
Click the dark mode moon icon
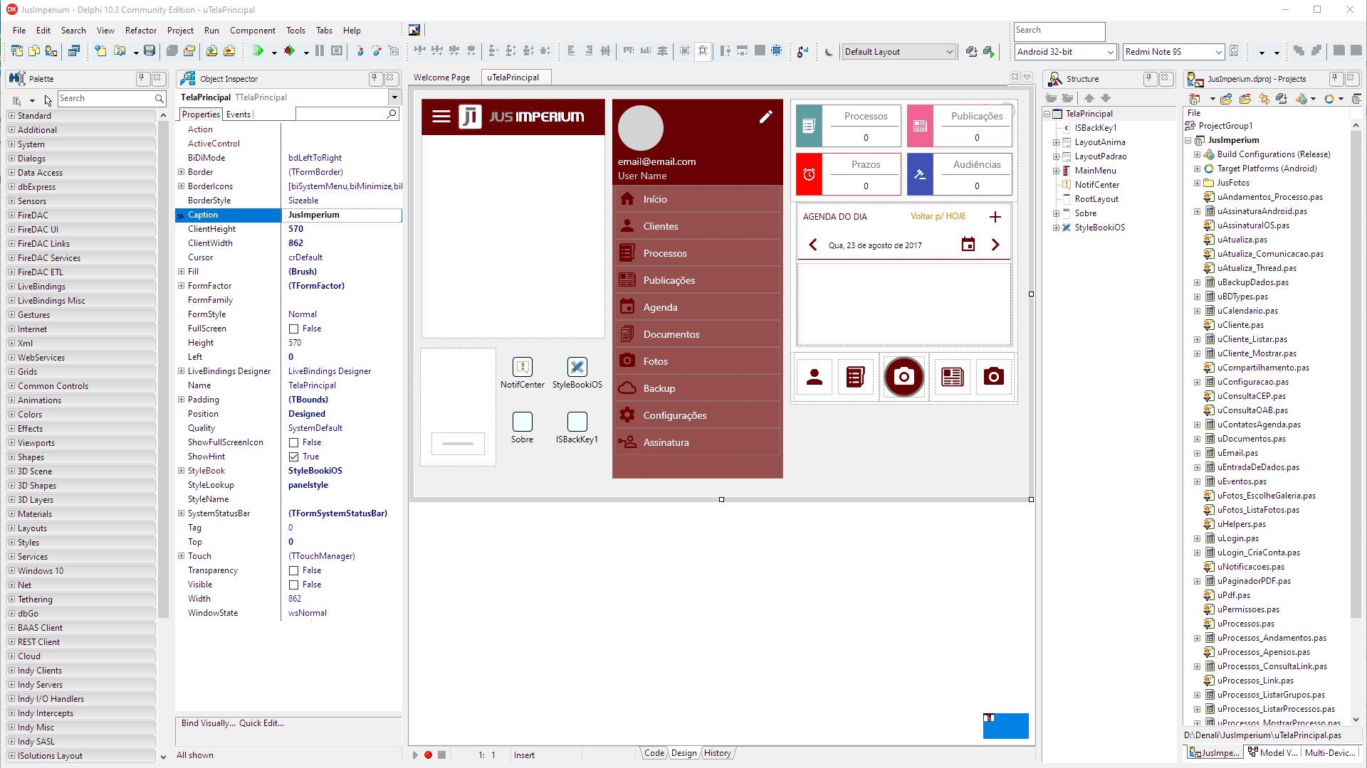(x=829, y=52)
